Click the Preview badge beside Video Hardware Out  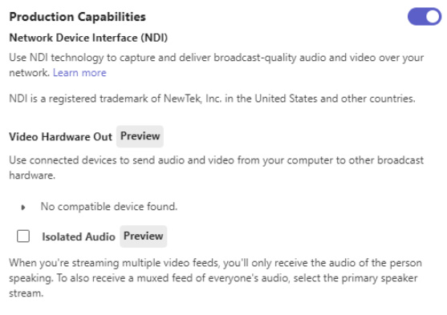(x=140, y=136)
